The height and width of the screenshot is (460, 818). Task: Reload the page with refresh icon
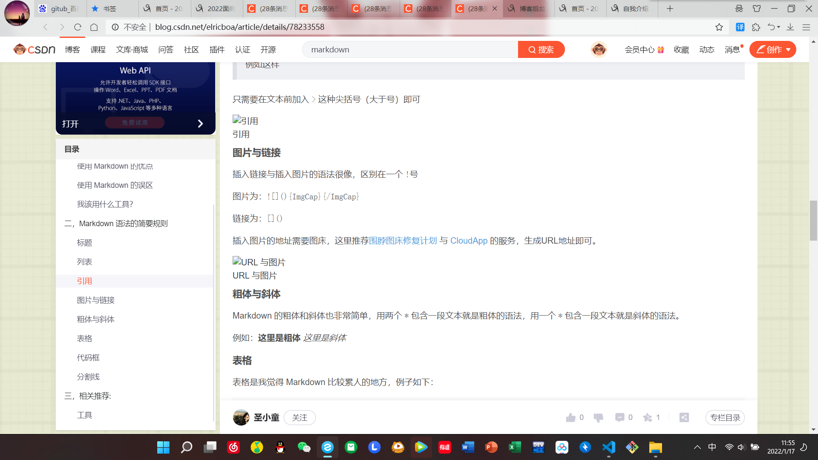pos(78,27)
